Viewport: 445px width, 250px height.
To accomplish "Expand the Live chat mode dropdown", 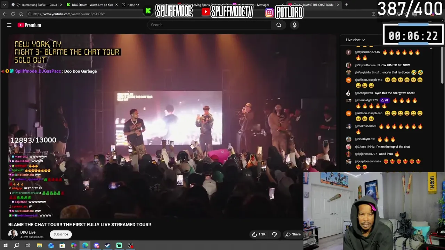I will pos(355,40).
